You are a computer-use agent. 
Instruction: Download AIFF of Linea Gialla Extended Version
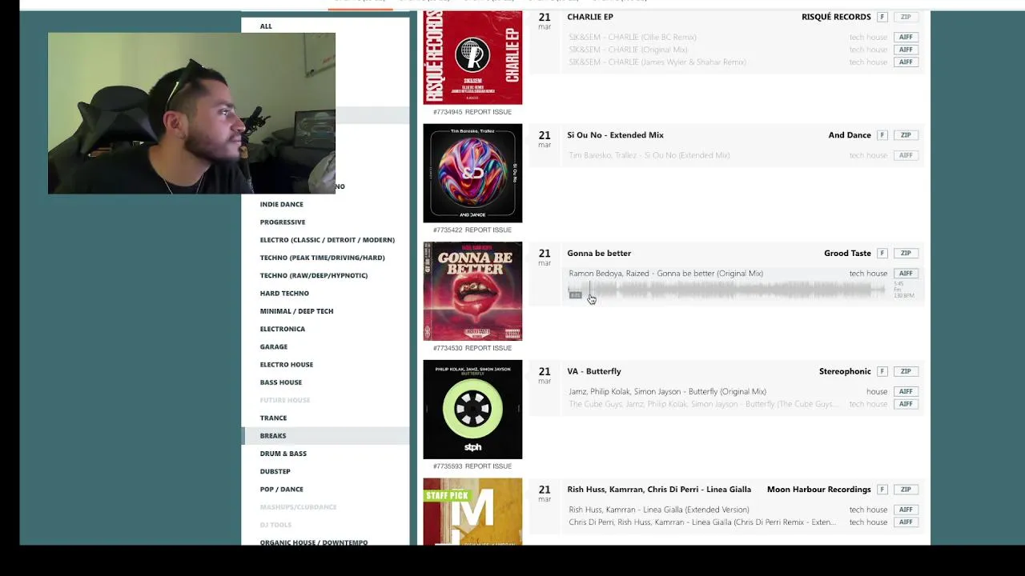click(x=906, y=510)
